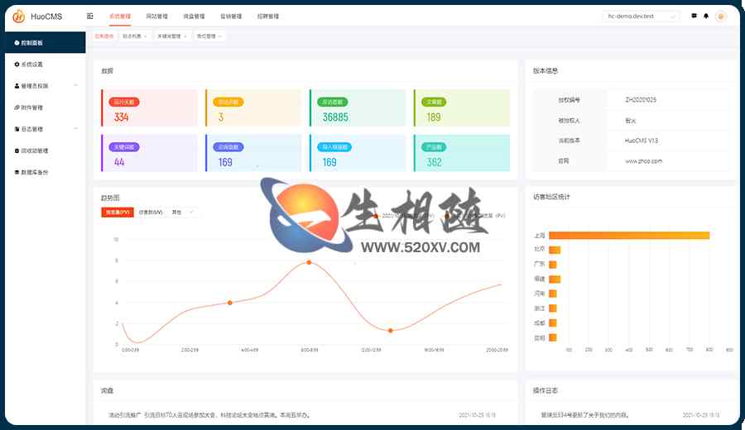Select the second top navigation tab
This screenshot has width=745, height=430.
pyautogui.click(x=156, y=17)
